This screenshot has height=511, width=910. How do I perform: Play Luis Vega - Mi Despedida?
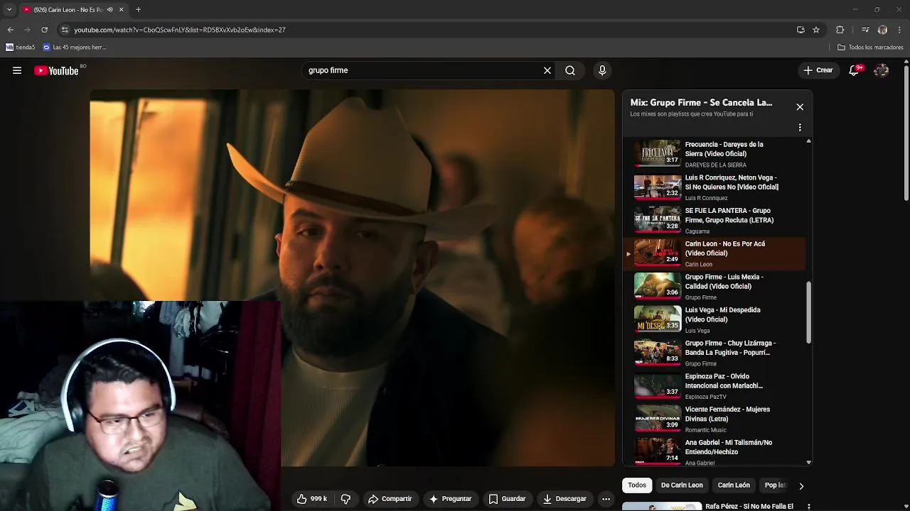pos(714,319)
